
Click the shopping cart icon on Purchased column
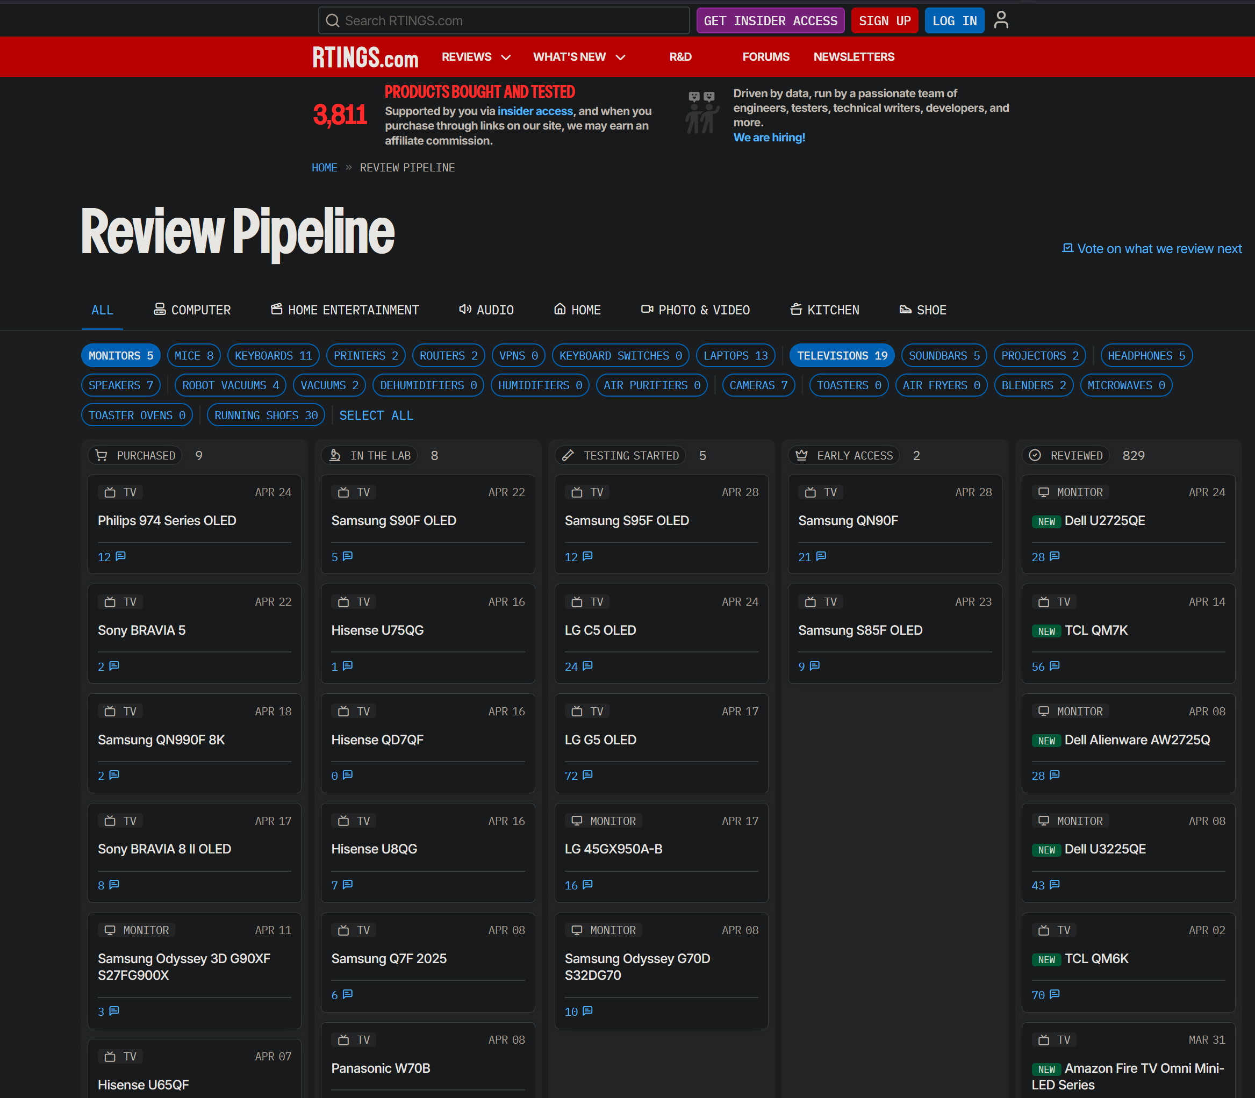pos(102,455)
